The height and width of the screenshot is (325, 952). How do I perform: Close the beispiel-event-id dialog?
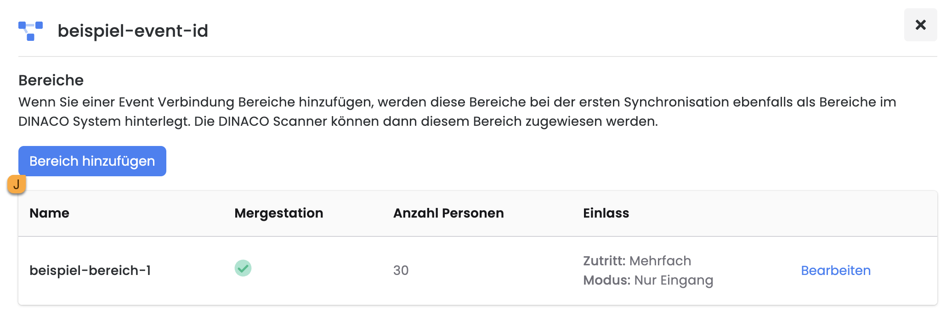click(920, 25)
